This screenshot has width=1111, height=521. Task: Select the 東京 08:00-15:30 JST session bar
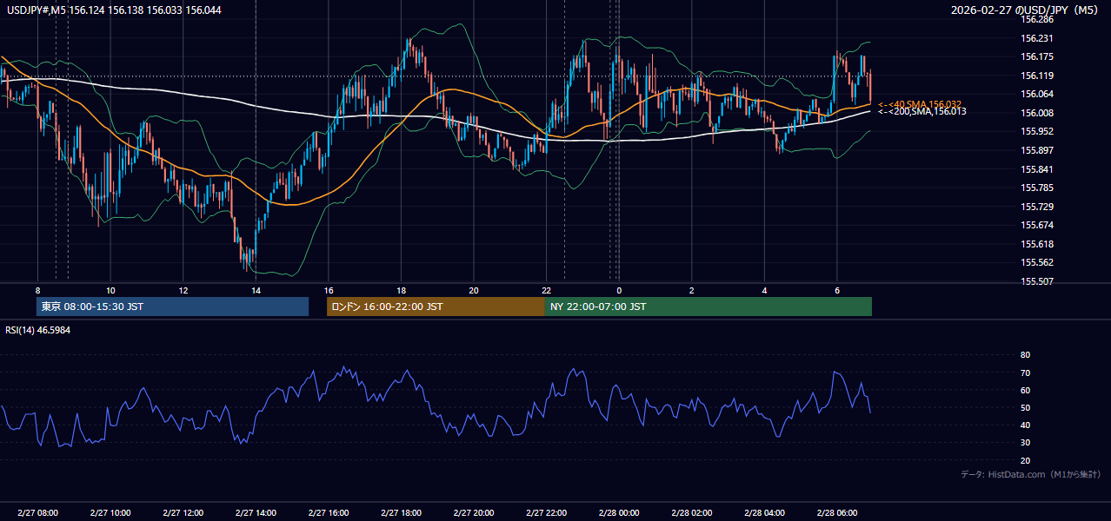(x=173, y=307)
